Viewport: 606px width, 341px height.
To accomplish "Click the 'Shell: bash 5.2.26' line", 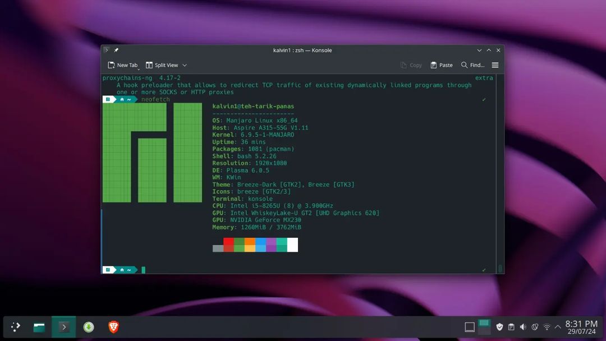I will pyautogui.click(x=244, y=156).
